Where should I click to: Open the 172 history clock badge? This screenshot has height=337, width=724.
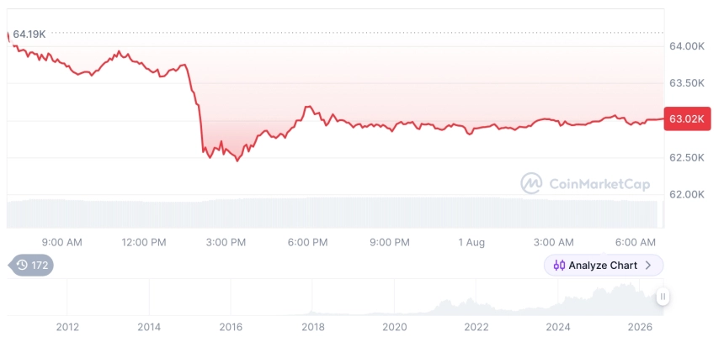(31, 265)
